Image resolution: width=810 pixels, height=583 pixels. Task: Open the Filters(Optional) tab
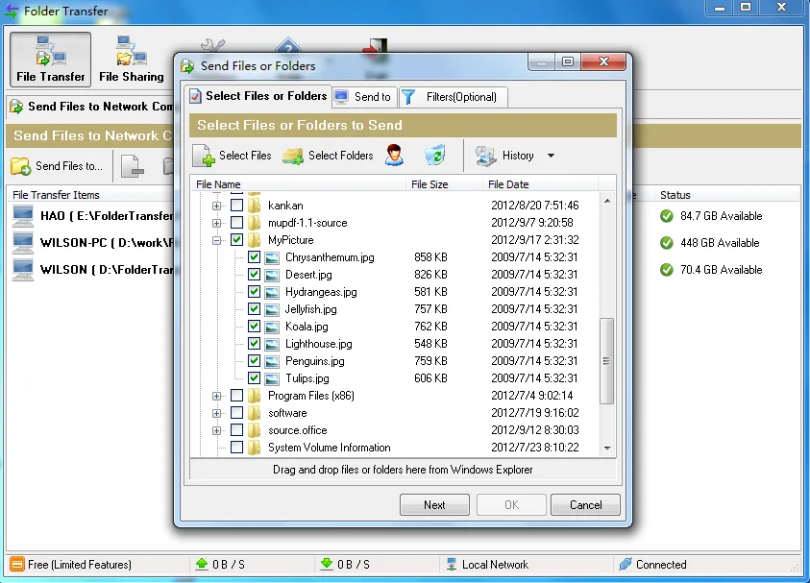click(x=453, y=97)
